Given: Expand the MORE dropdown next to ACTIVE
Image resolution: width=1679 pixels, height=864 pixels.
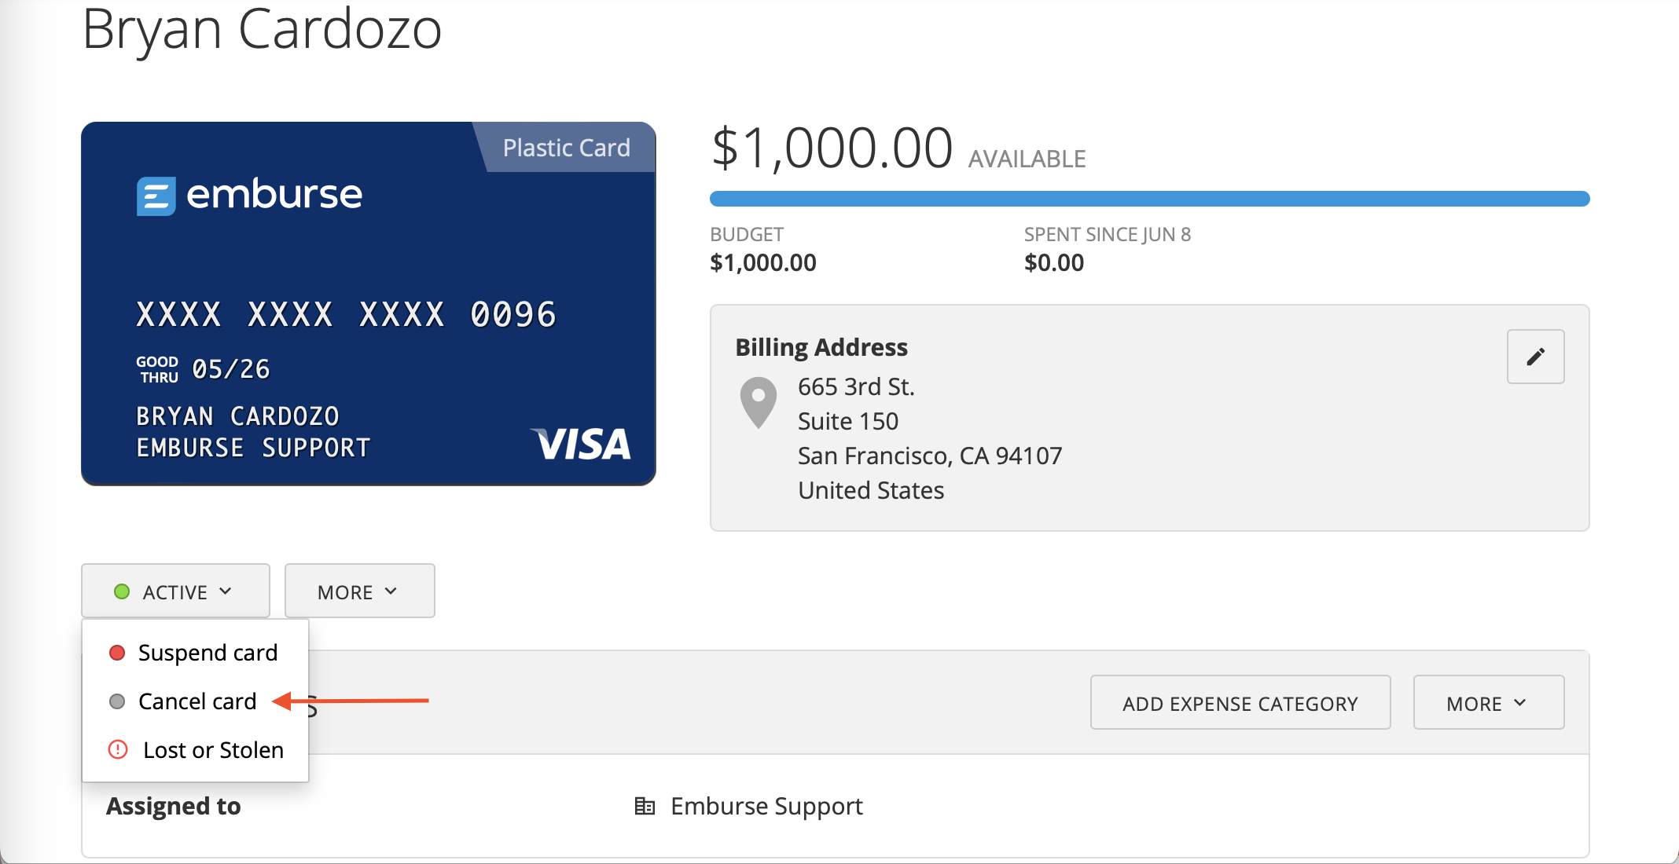Looking at the screenshot, I should click(x=359, y=591).
